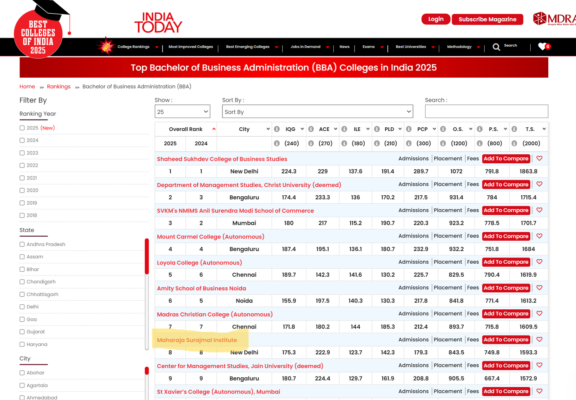Viewport: 576px width, 400px height.
Task: Open the wishlist heart icon in navbar
Action: click(542, 46)
